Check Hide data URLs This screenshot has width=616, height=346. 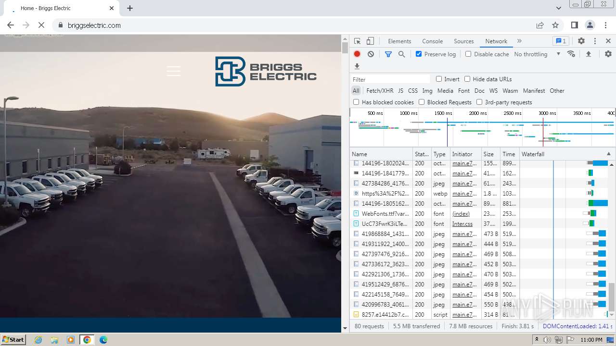pyautogui.click(x=467, y=79)
